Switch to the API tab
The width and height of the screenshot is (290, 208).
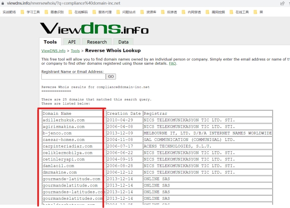click(x=72, y=42)
